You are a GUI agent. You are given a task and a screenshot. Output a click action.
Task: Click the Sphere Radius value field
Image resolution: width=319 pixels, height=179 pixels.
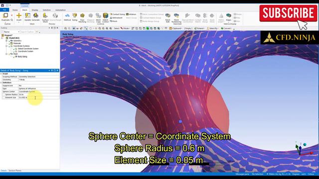pyautogui.click(x=39, y=94)
